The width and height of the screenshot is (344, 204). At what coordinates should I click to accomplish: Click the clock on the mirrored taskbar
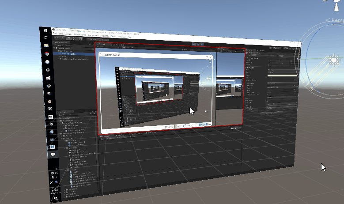[55, 190]
